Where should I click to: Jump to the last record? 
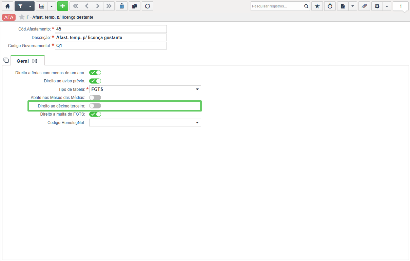109,6
